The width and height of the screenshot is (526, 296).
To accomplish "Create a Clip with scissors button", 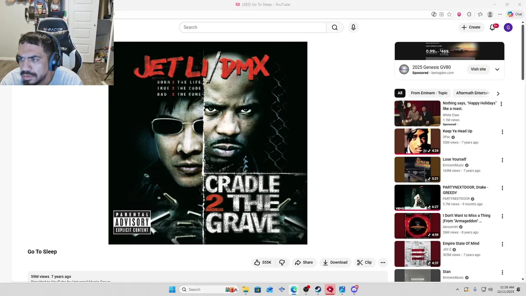I will (365, 262).
